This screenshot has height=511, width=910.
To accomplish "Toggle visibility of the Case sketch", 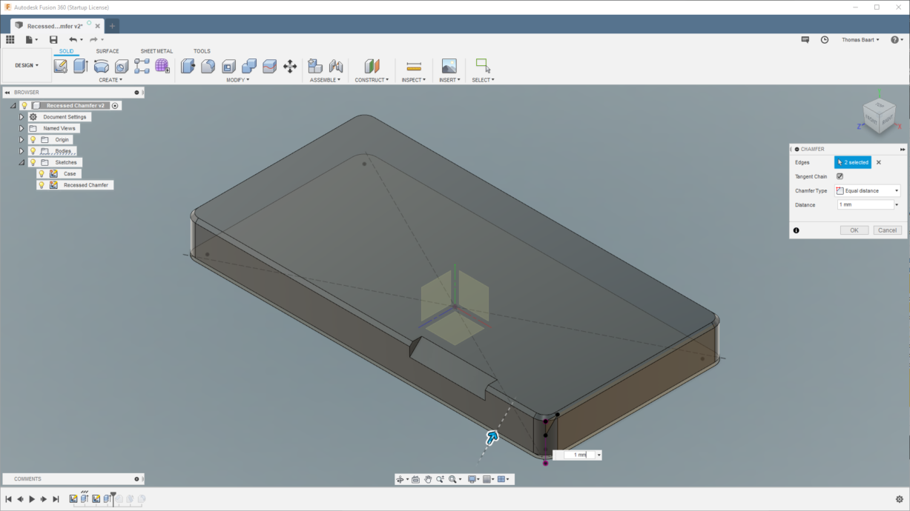I will point(42,173).
